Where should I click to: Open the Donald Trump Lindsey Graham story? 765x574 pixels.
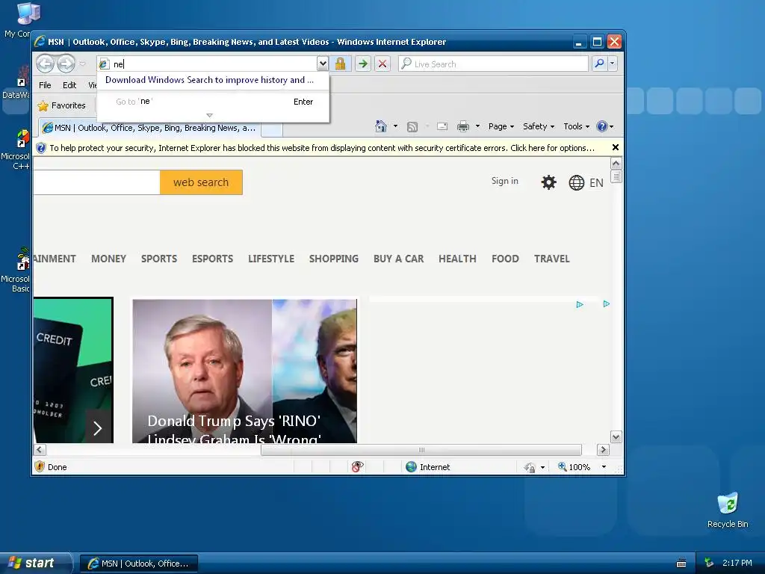tap(244, 371)
